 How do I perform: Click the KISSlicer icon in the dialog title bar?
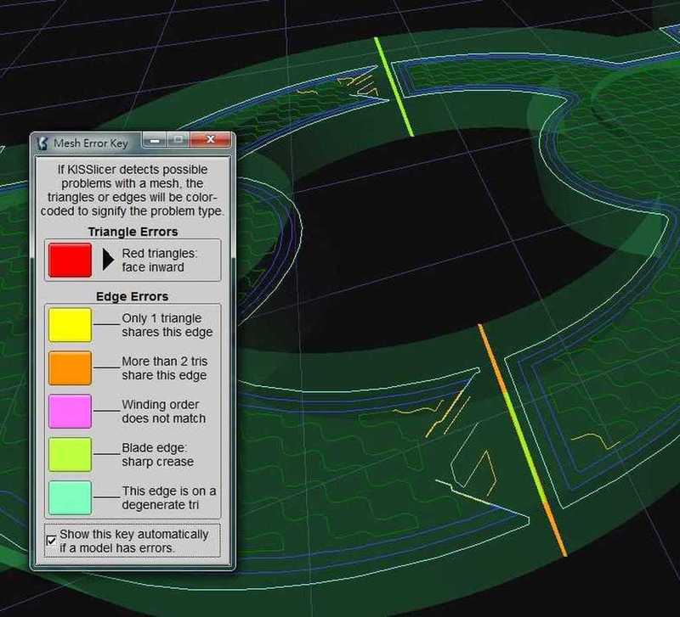(42, 143)
